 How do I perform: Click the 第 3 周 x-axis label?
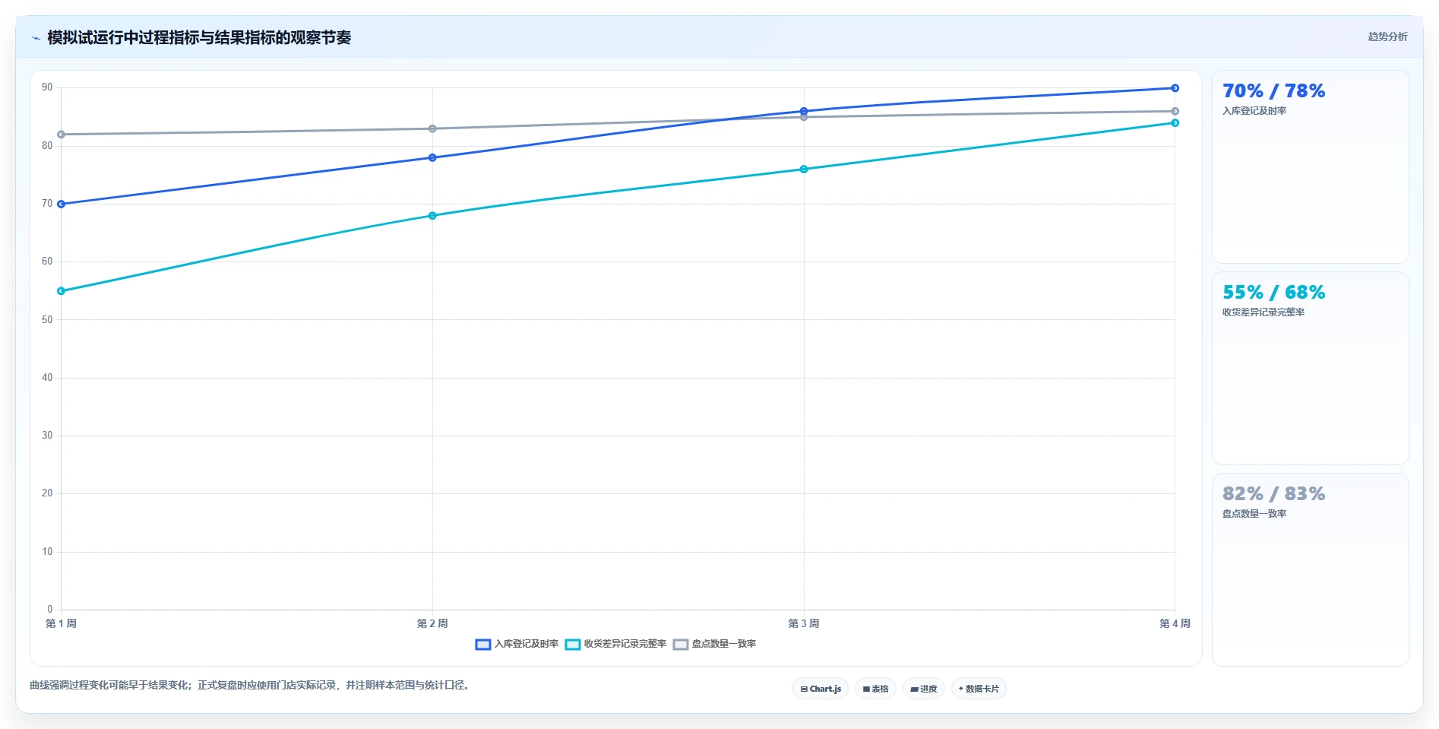click(x=804, y=623)
